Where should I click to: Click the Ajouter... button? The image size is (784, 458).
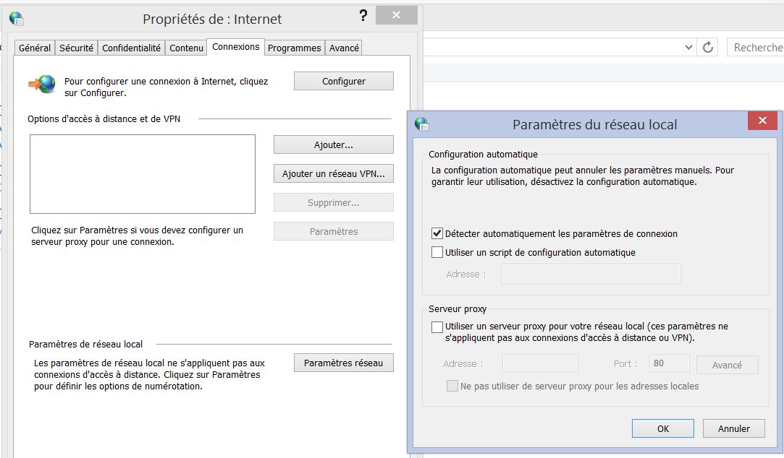(334, 144)
